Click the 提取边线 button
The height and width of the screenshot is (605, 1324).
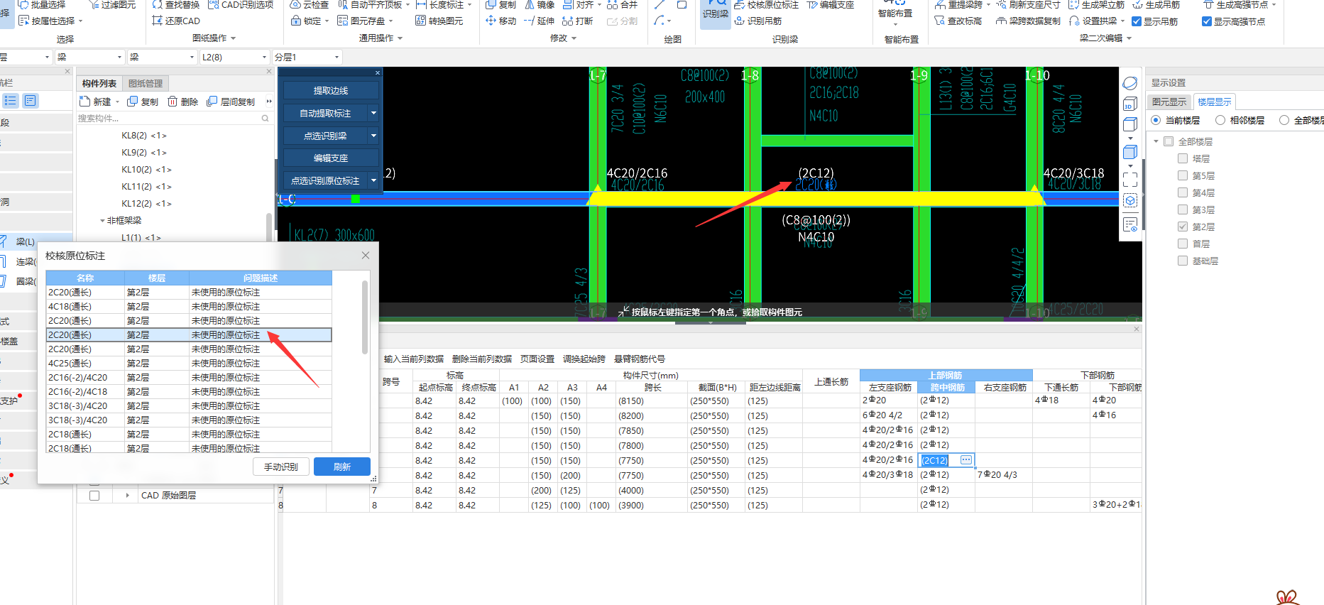[331, 90]
